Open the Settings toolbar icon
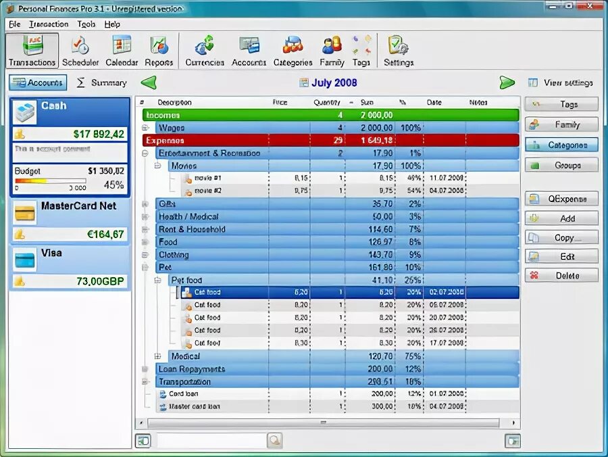Image resolution: width=608 pixels, height=457 pixels. click(399, 51)
